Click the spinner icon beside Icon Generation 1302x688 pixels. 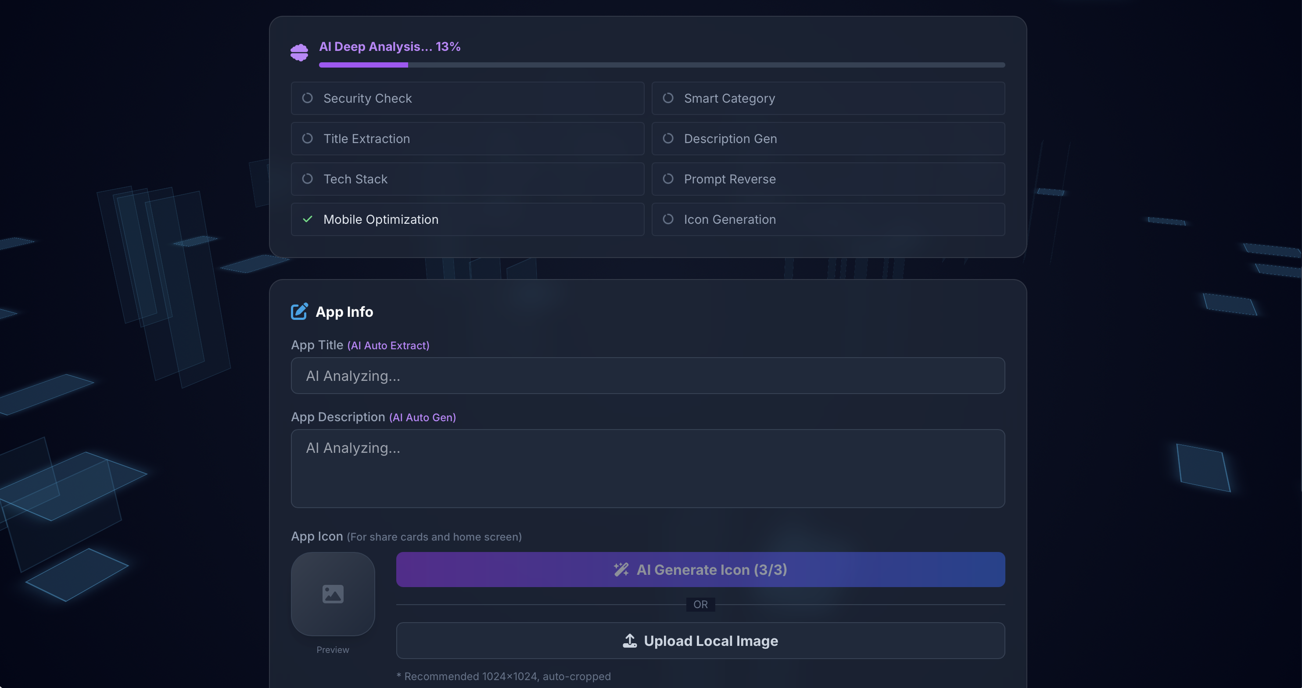(668, 219)
